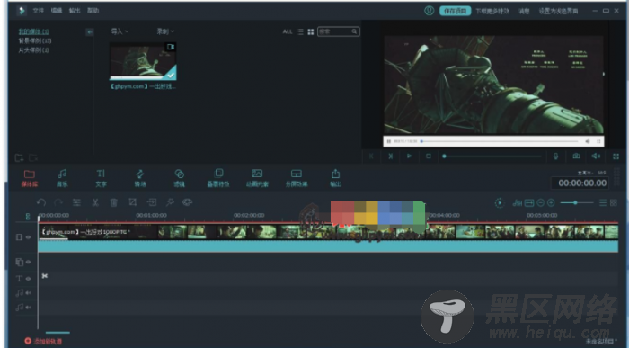Delete the clip using the trash icon
This screenshot has width=629, height=348.
113,202
